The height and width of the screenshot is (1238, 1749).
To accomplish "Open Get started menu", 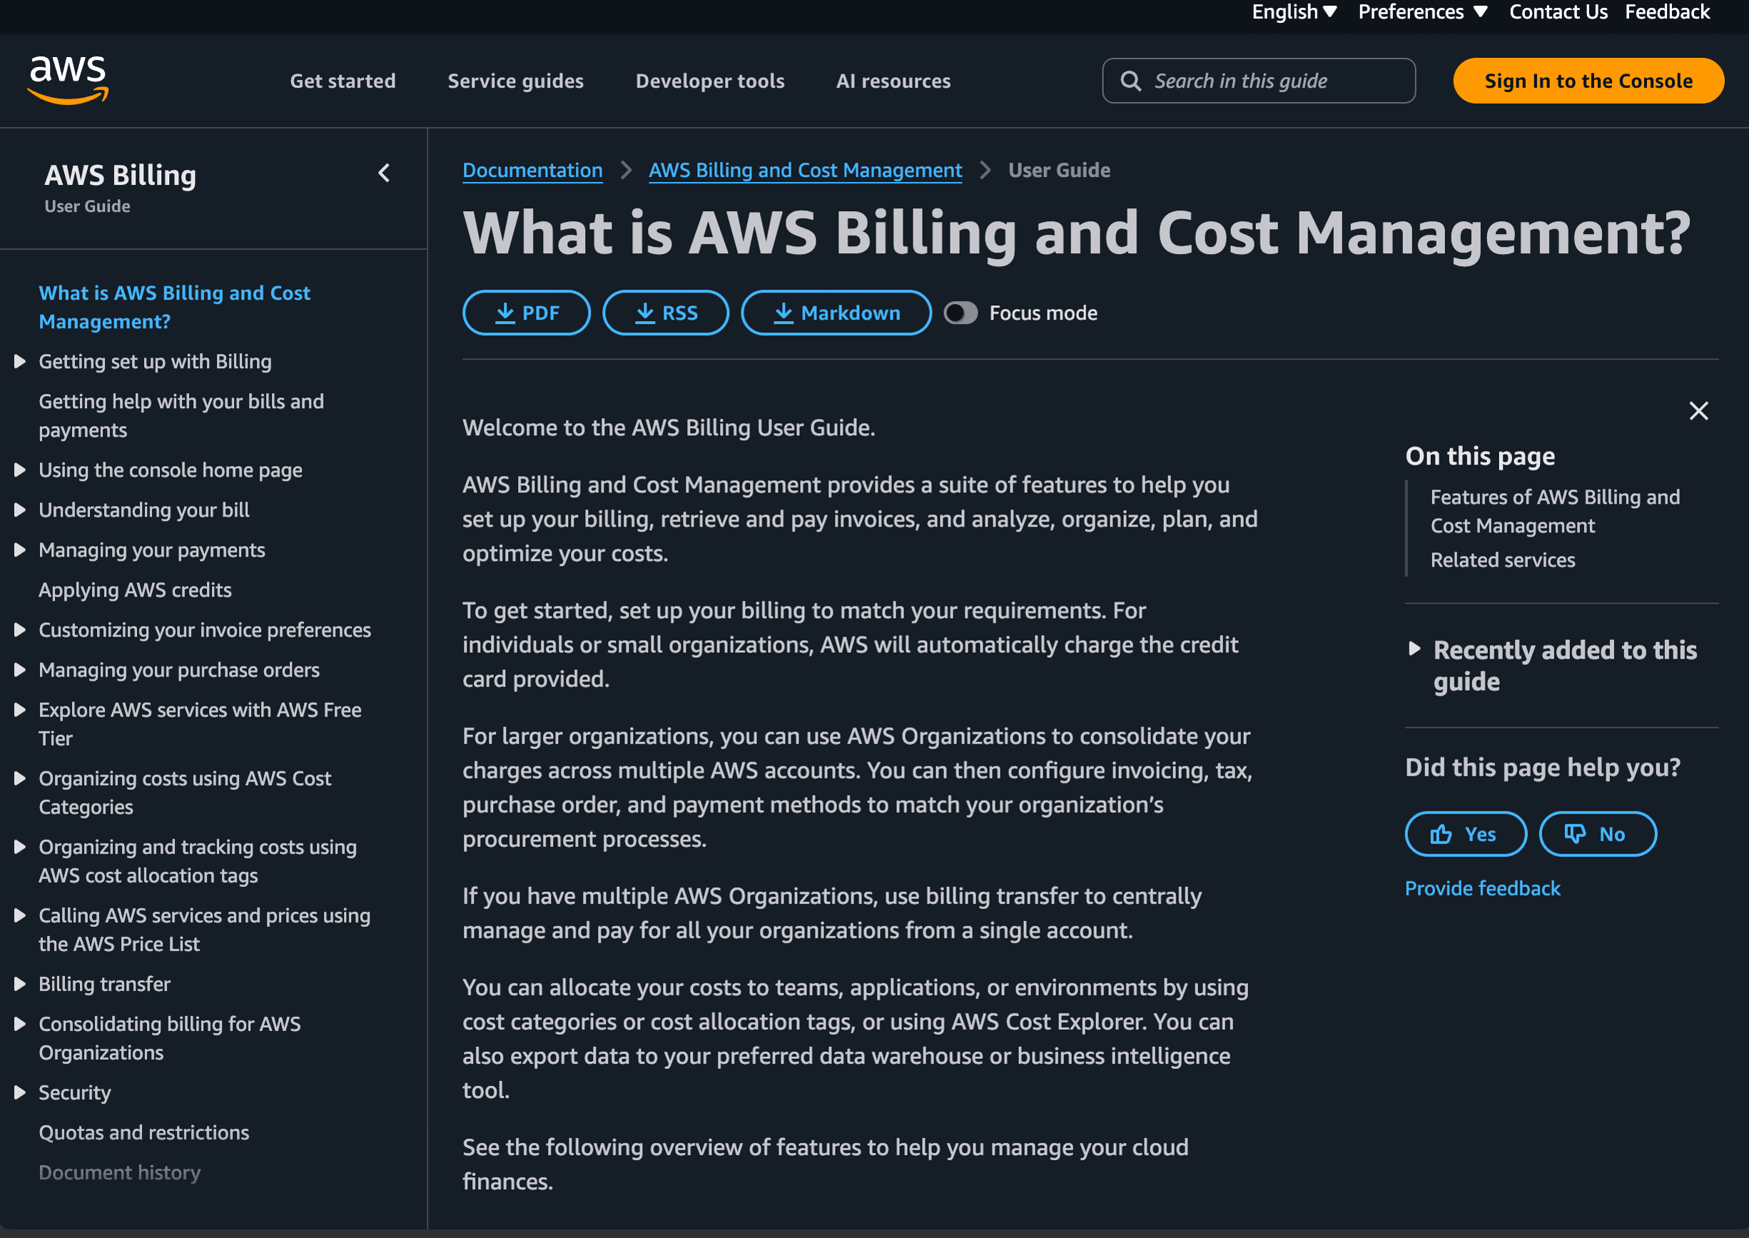I will point(343,81).
